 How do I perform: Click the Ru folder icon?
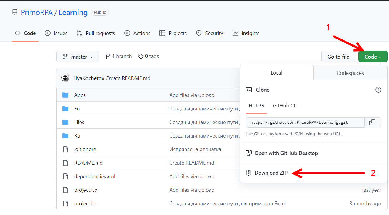click(65, 136)
